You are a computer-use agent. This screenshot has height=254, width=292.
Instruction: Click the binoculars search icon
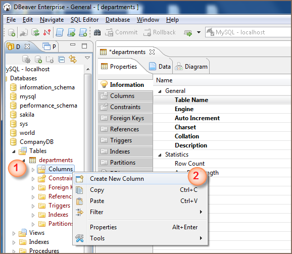coord(97,32)
